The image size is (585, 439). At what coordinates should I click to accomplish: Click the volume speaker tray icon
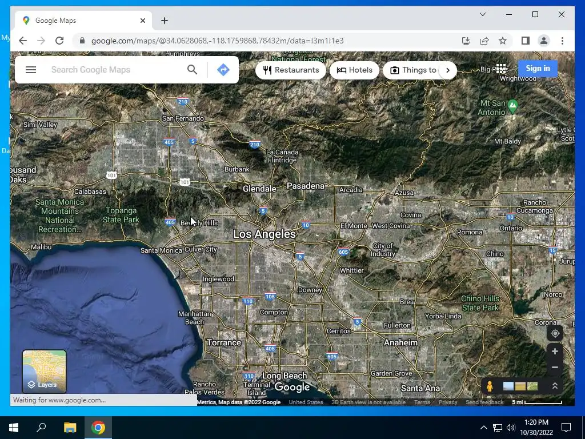[x=511, y=428]
